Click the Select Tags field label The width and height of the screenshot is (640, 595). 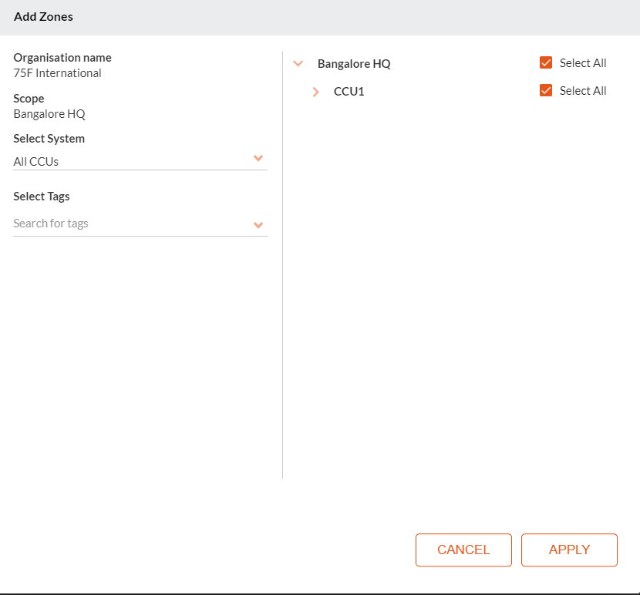pyautogui.click(x=42, y=197)
